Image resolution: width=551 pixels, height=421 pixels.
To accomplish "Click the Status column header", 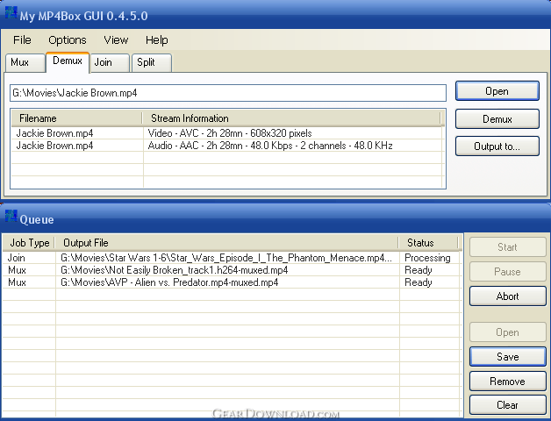I will coord(428,243).
